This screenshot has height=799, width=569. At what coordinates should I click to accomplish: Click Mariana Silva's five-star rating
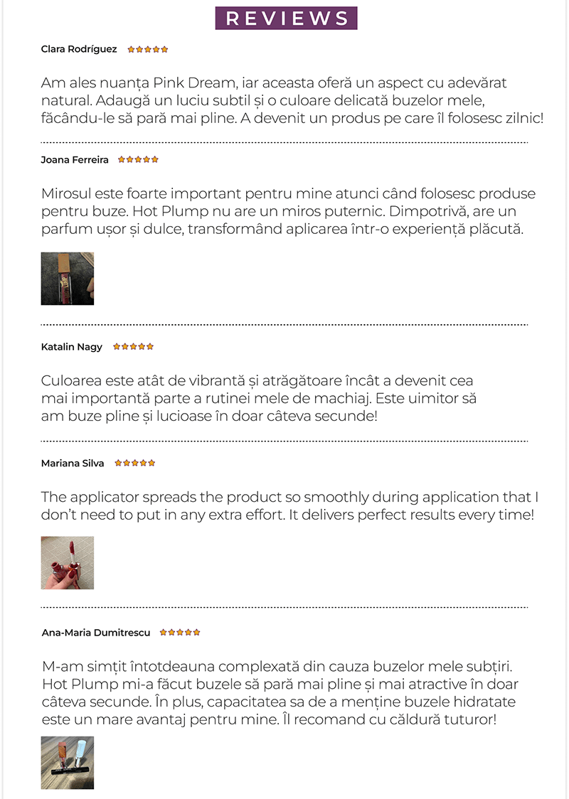134,463
